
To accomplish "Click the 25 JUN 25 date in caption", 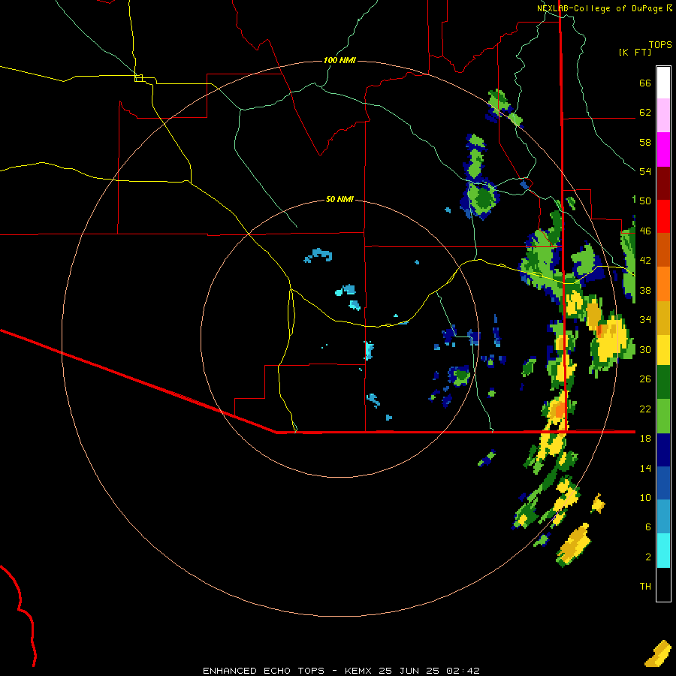I will 409,671.
